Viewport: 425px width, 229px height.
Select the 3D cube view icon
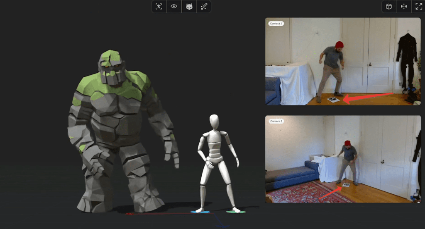click(x=389, y=6)
